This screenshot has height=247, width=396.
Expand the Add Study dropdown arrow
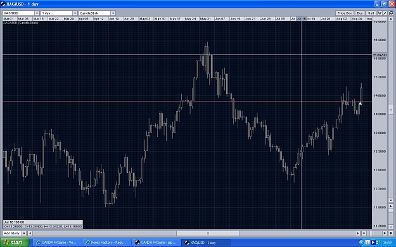(24, 233)
